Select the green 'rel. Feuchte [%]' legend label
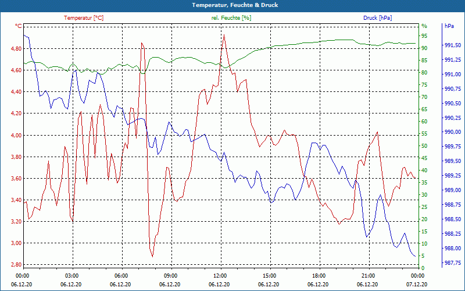The height and width of the screenshot is (291, 465). pyautogui.click(x=231, y=18)
